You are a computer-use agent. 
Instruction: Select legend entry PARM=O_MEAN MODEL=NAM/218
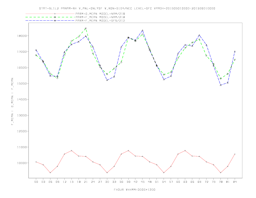(100, 14)
